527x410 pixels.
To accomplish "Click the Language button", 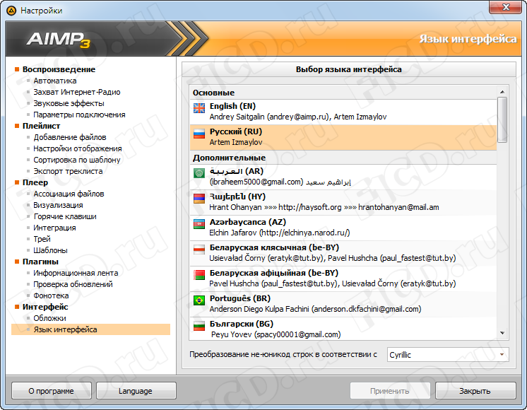I will tap(136, 391).
